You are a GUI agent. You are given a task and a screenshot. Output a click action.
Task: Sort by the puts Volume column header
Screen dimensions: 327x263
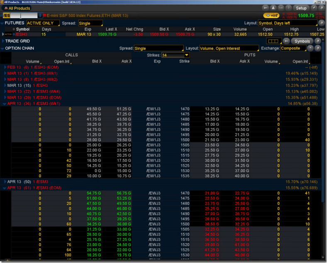271,61
